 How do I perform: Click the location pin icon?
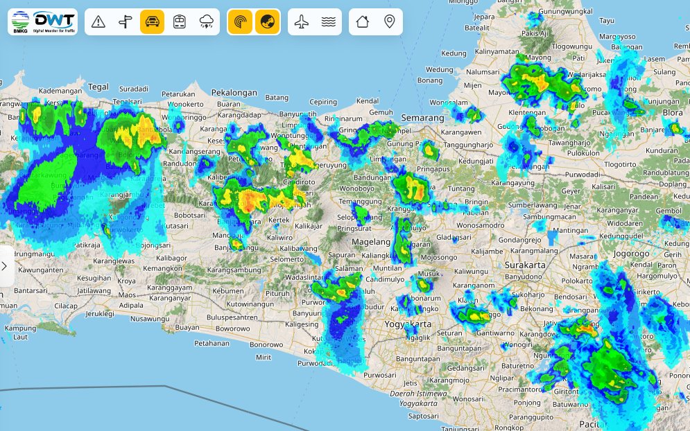tap(390, 21)
